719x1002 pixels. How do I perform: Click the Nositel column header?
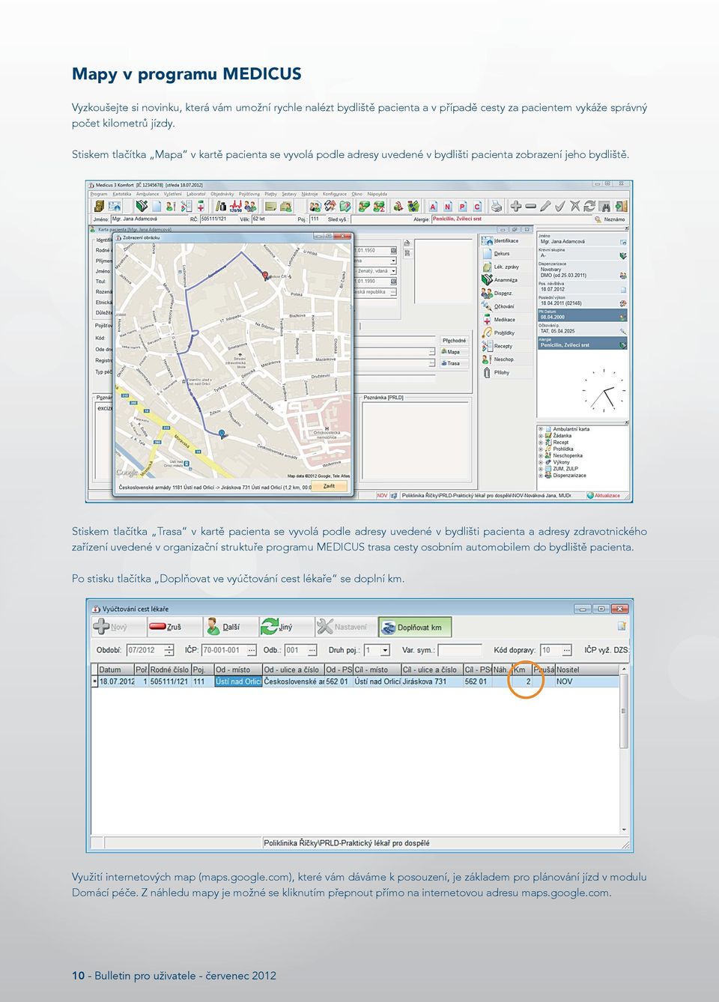coord(586,669)
